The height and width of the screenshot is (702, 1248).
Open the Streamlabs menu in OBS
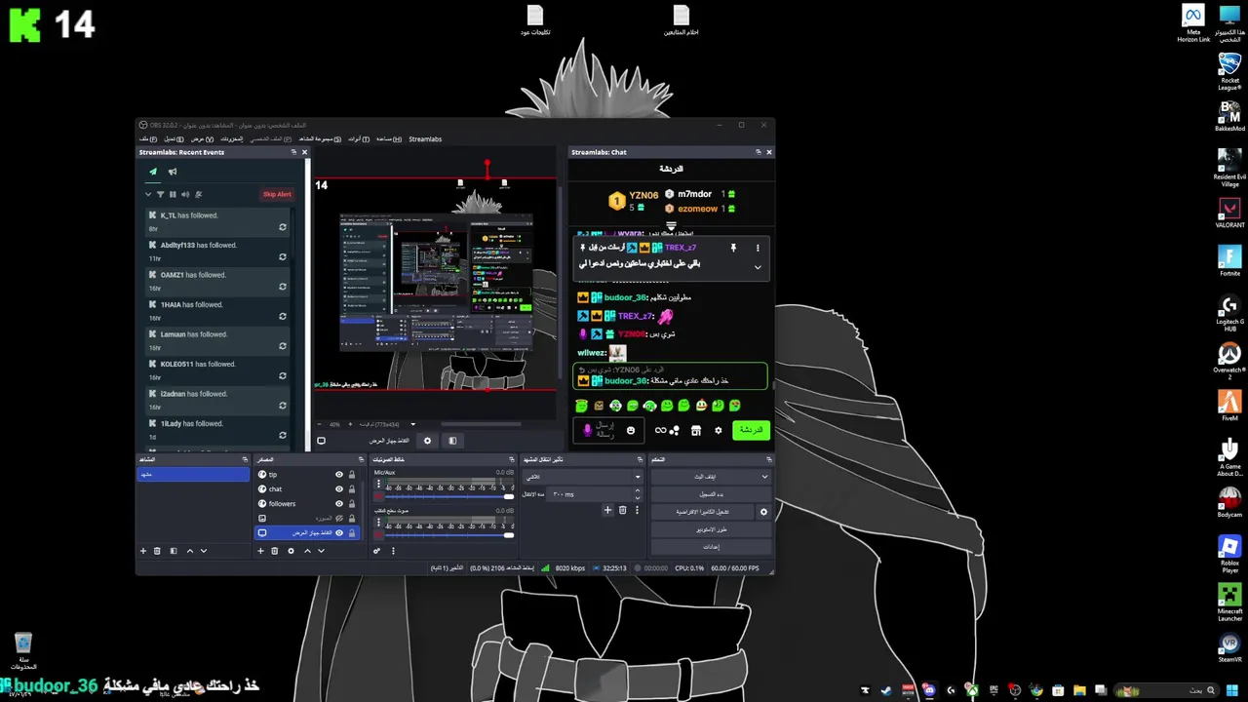tap(425, 139)
